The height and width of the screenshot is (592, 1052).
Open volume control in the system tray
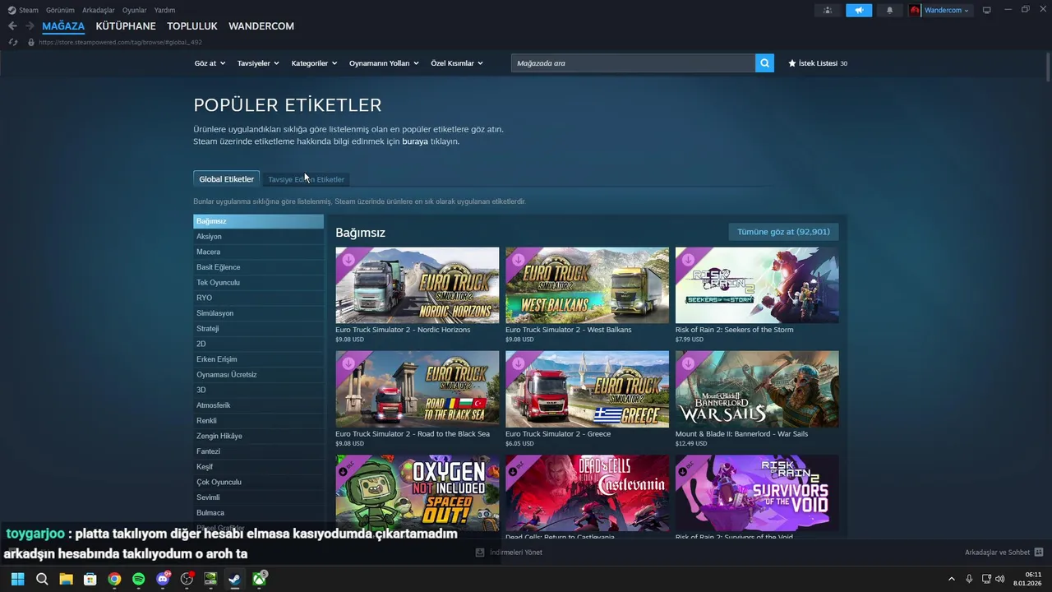click(x=1000, y=579)
